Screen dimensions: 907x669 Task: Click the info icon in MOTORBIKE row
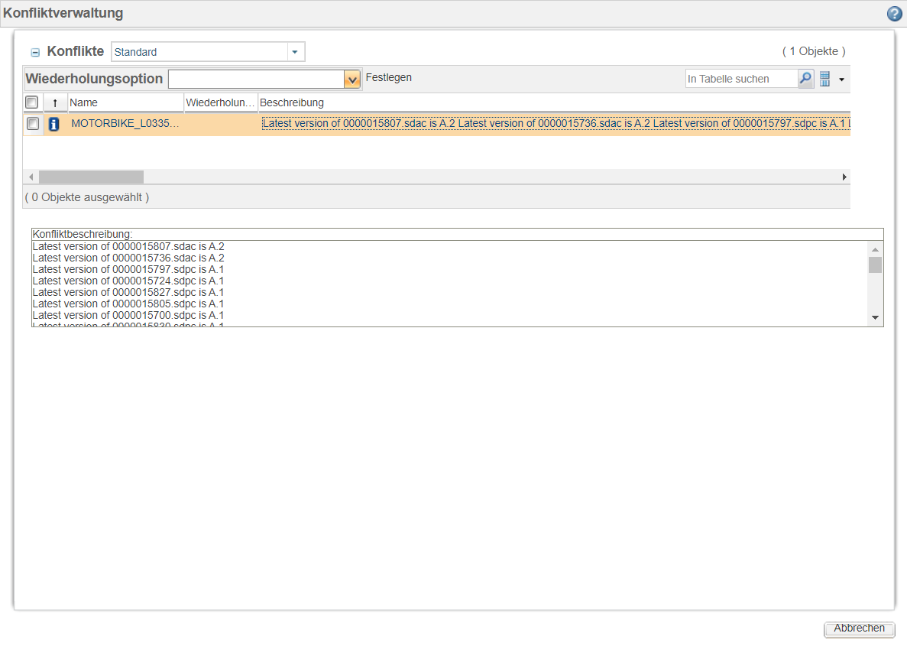[53, 124]
